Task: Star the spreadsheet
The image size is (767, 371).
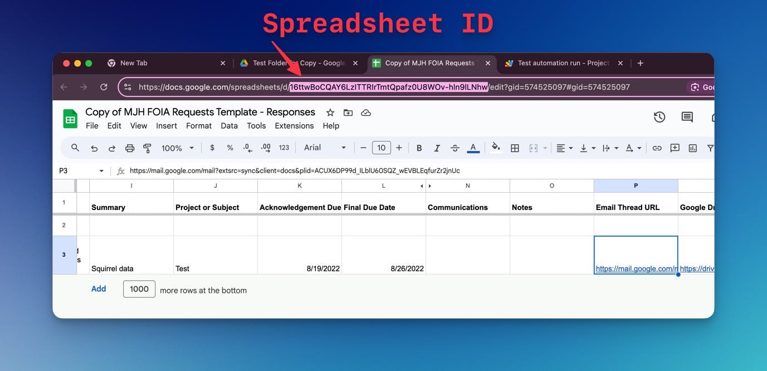Action: pyautogui.click(x=330, y=112)
